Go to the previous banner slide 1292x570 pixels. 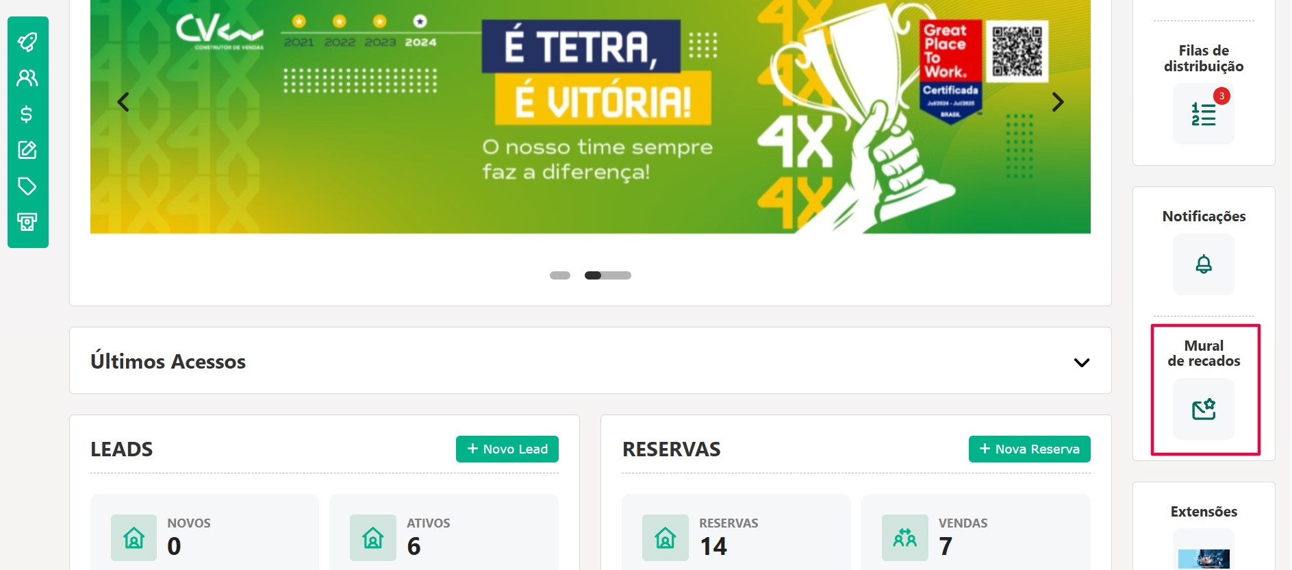tap(123, 102)
